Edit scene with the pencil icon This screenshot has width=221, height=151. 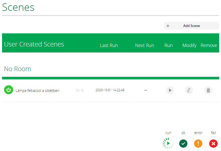point(189,90)
